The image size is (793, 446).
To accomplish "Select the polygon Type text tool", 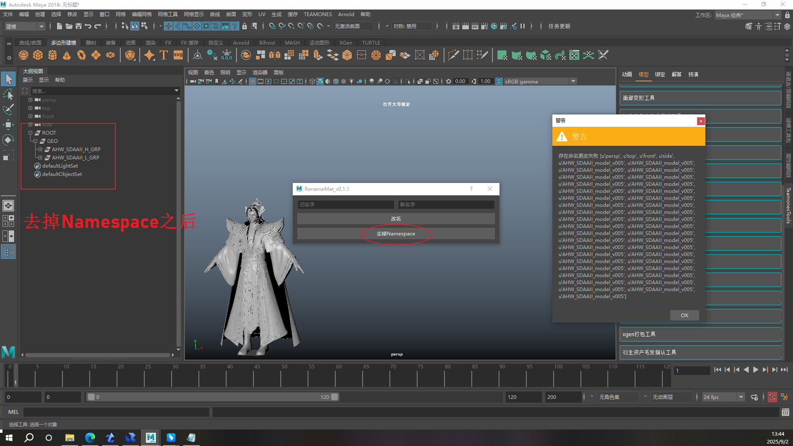I will point(164,55).
